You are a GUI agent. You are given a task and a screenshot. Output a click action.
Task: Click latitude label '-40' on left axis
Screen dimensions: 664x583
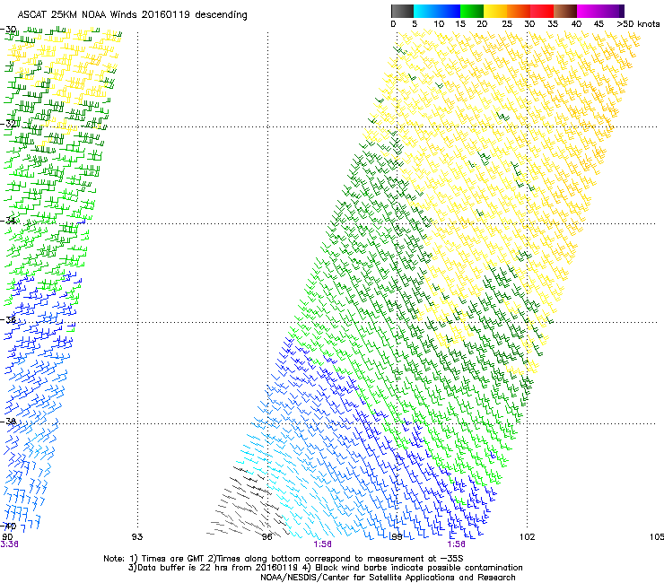(9, 526)
